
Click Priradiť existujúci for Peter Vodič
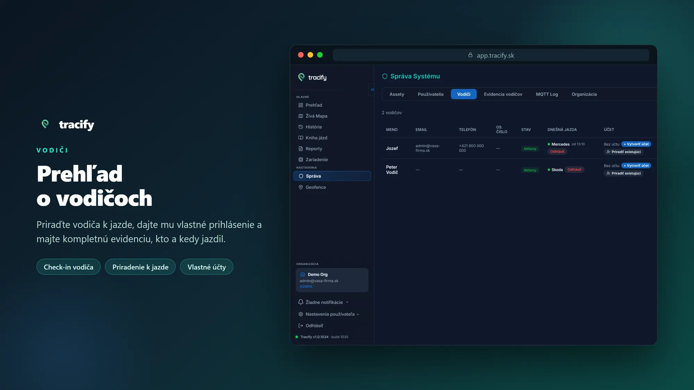624,173
